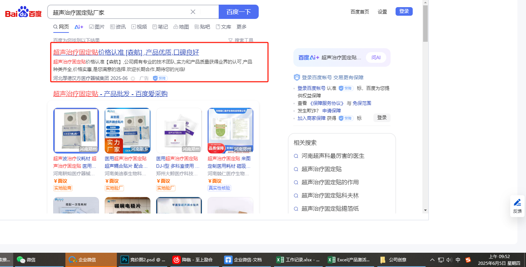Click the 加入商家保障 link
Image resolution: width=526 pixels, height=267 pixels.
point(312,118)
